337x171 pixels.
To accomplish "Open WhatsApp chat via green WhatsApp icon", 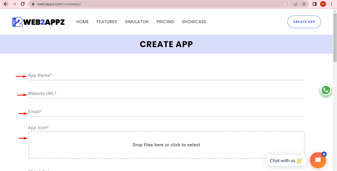I will (x=326, y=90).
